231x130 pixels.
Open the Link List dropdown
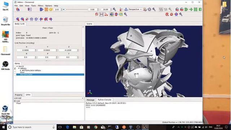pyautogui.click(x=49, y=98)
